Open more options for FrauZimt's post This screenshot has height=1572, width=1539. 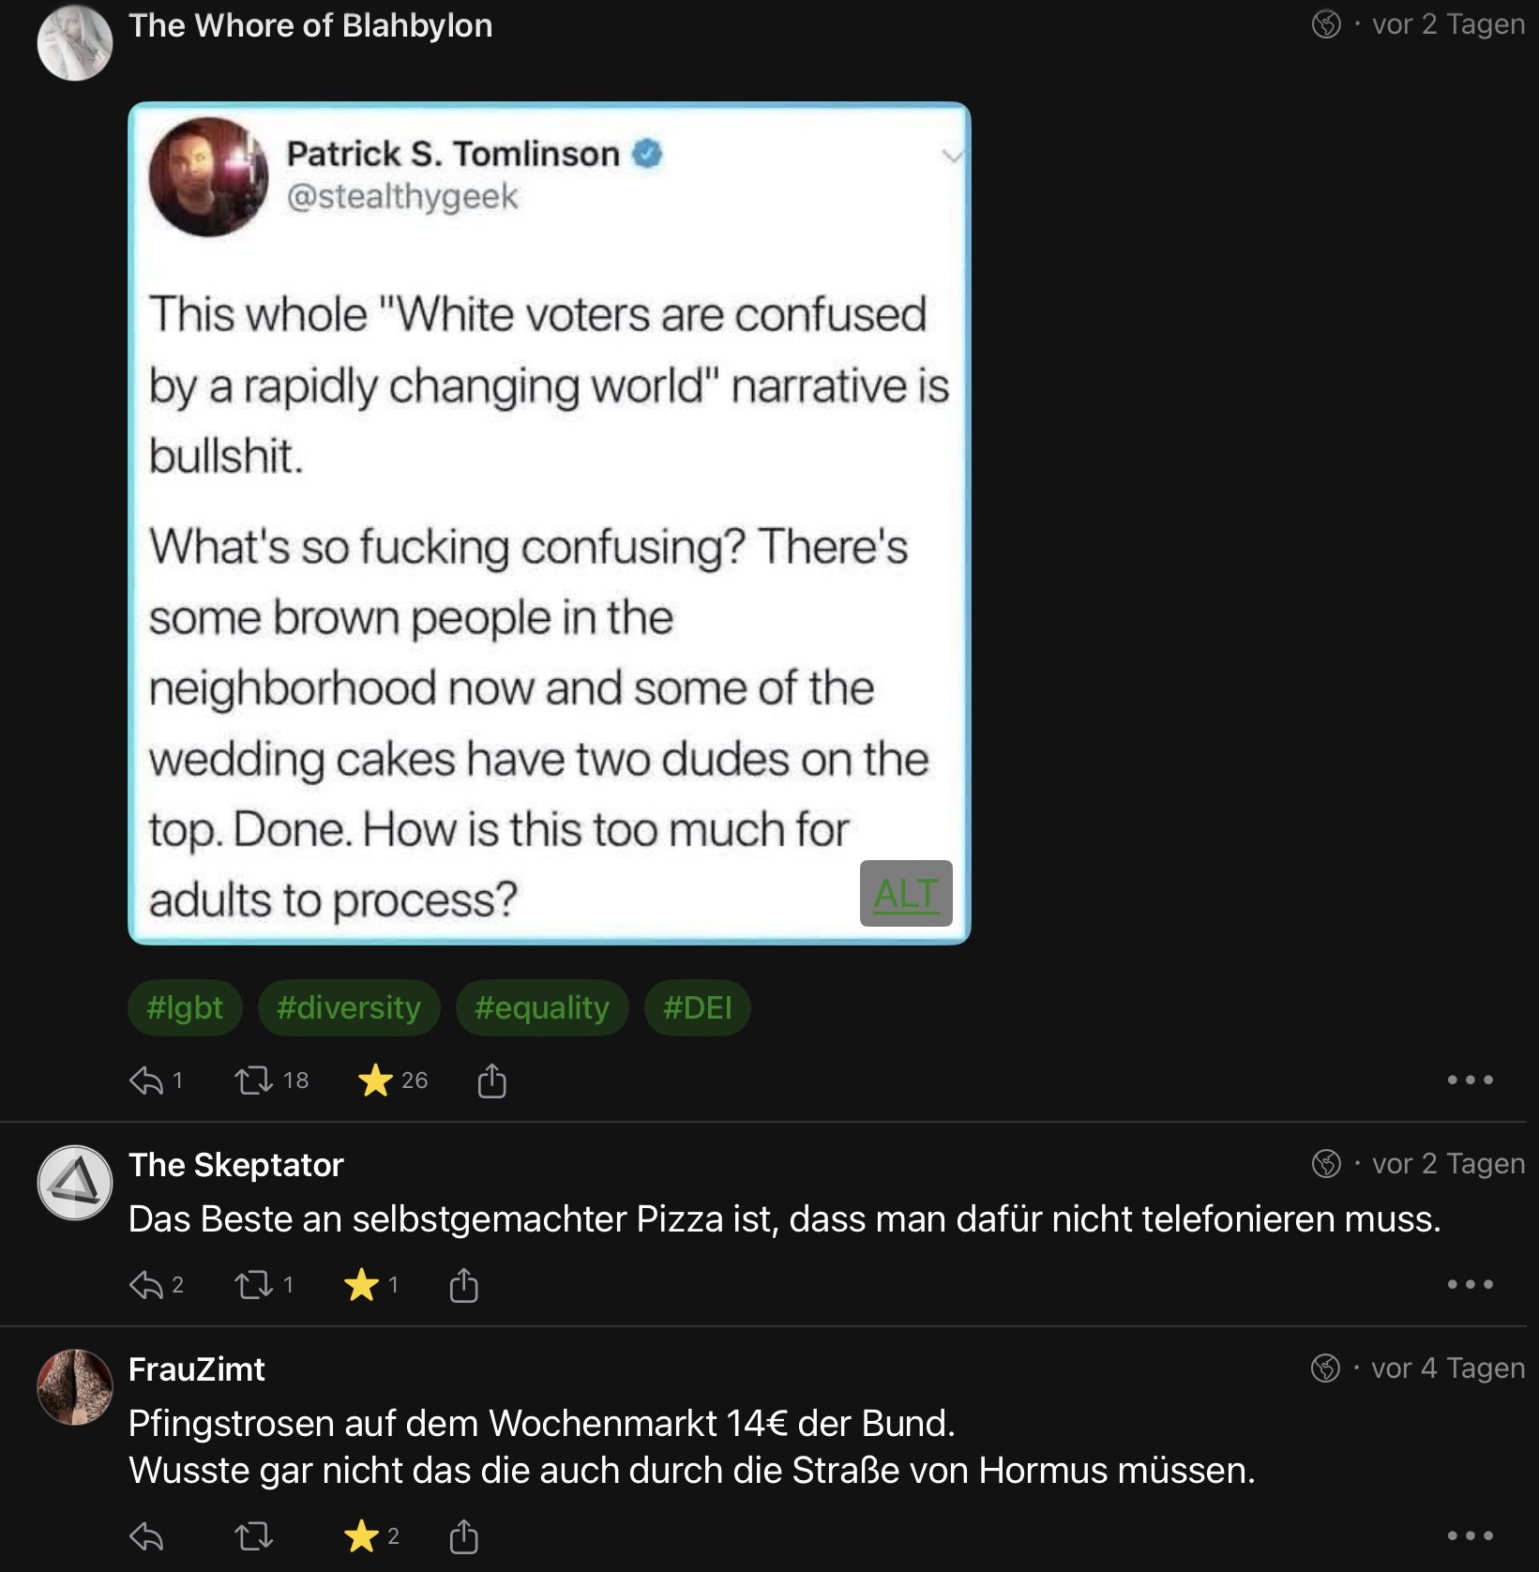(x=1470, y=1536)
